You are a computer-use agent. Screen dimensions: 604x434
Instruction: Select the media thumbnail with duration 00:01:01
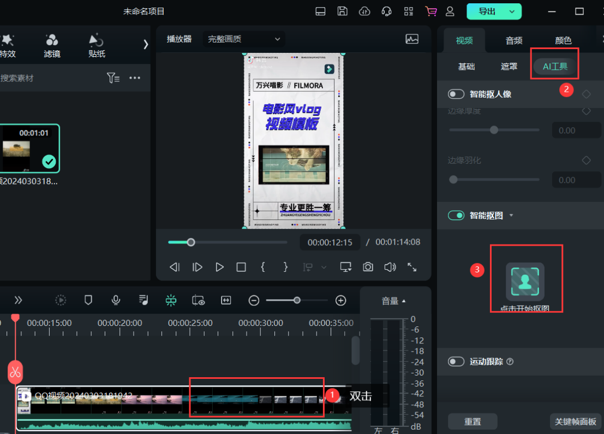click(x=30, y=148)
